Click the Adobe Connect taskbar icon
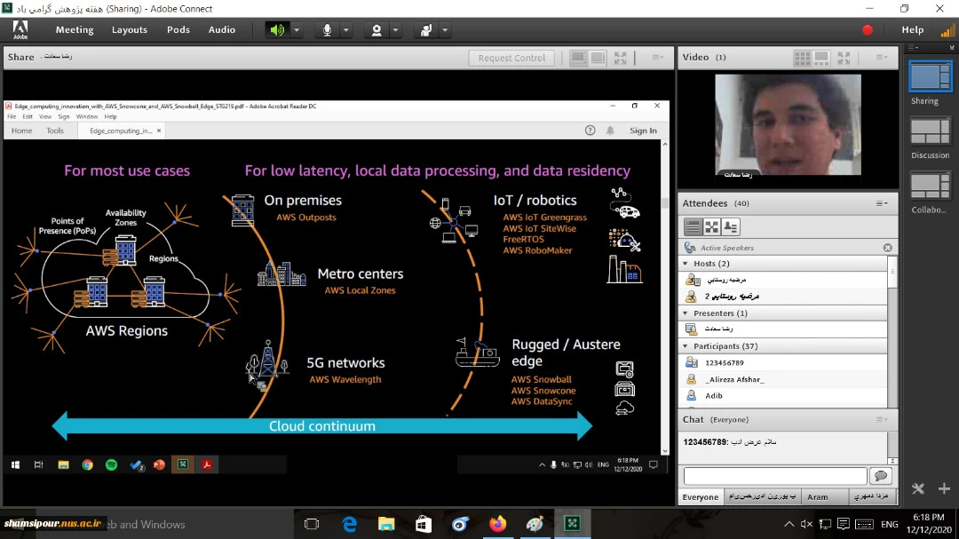959x539 pixels. point(573,524)
